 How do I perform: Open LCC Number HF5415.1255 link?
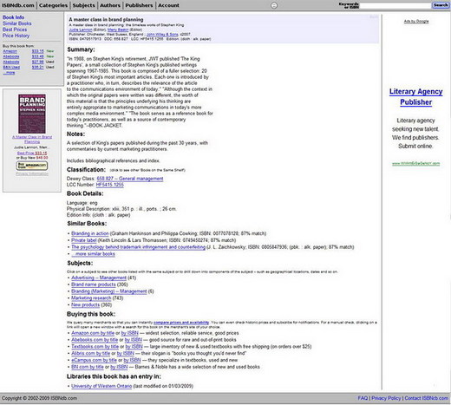tap(110, 185)
